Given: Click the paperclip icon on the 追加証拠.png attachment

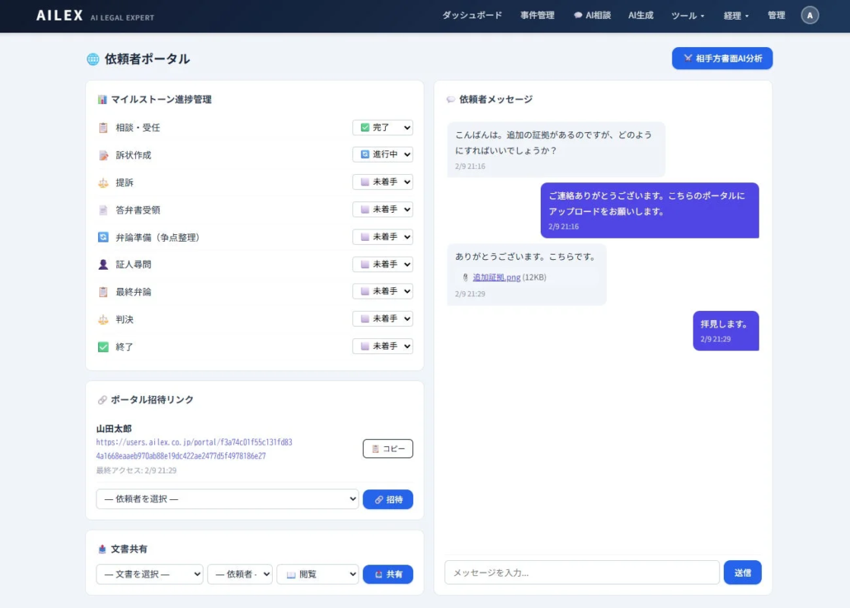Looking at the screenshot, I should [464, 277].
